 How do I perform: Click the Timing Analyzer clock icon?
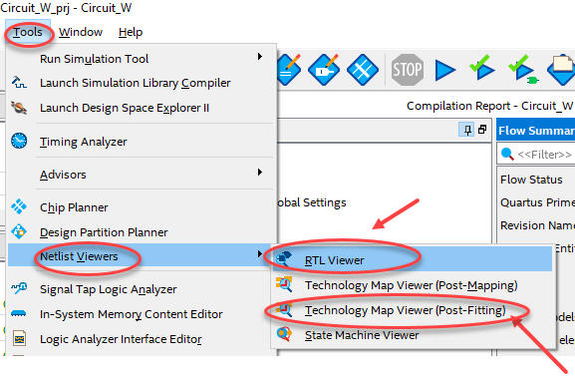point(19,141)
